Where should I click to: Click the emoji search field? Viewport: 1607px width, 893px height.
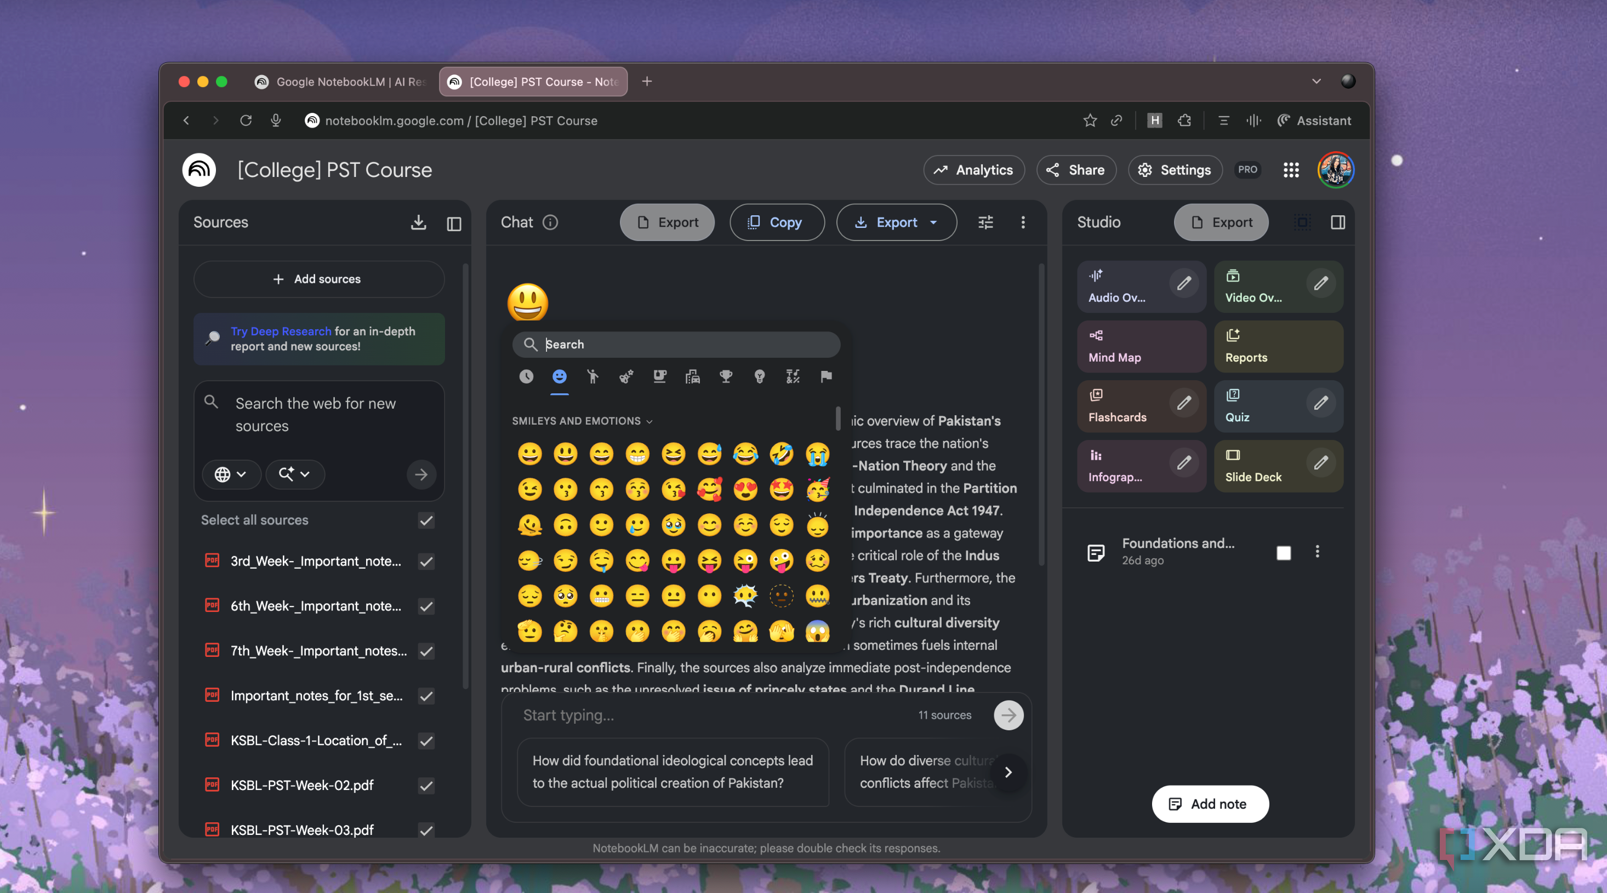[676, 344]
